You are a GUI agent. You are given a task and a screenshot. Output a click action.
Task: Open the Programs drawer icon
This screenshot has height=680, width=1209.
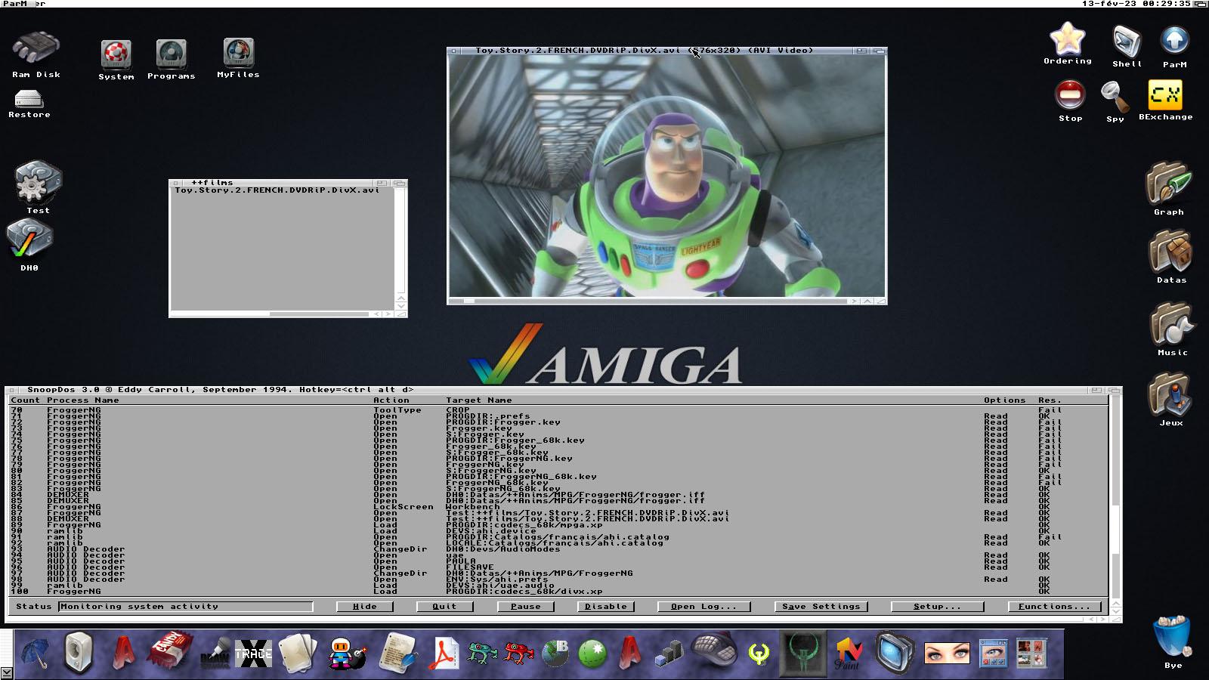click(x=172, y=54)
